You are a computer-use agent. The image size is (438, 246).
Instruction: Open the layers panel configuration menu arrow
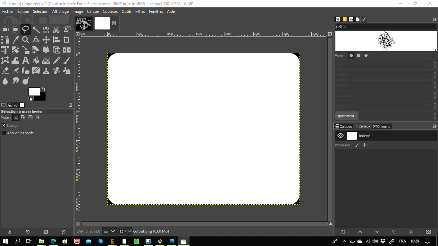[x=435, y=126]
